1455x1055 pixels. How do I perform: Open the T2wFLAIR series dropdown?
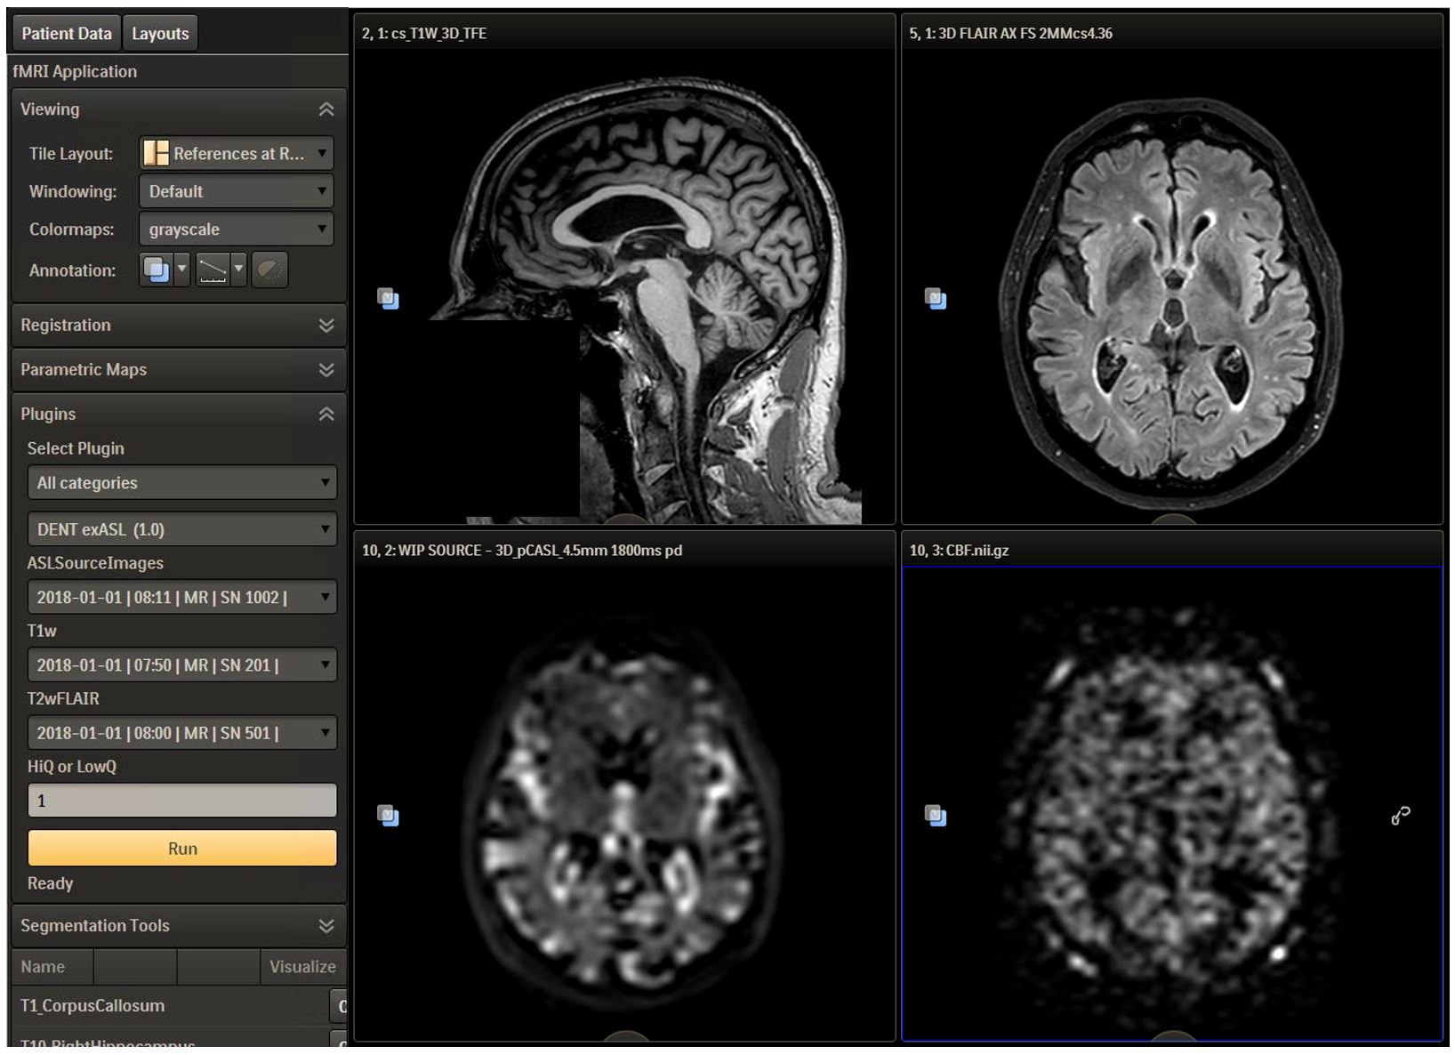tap(181, 734)
